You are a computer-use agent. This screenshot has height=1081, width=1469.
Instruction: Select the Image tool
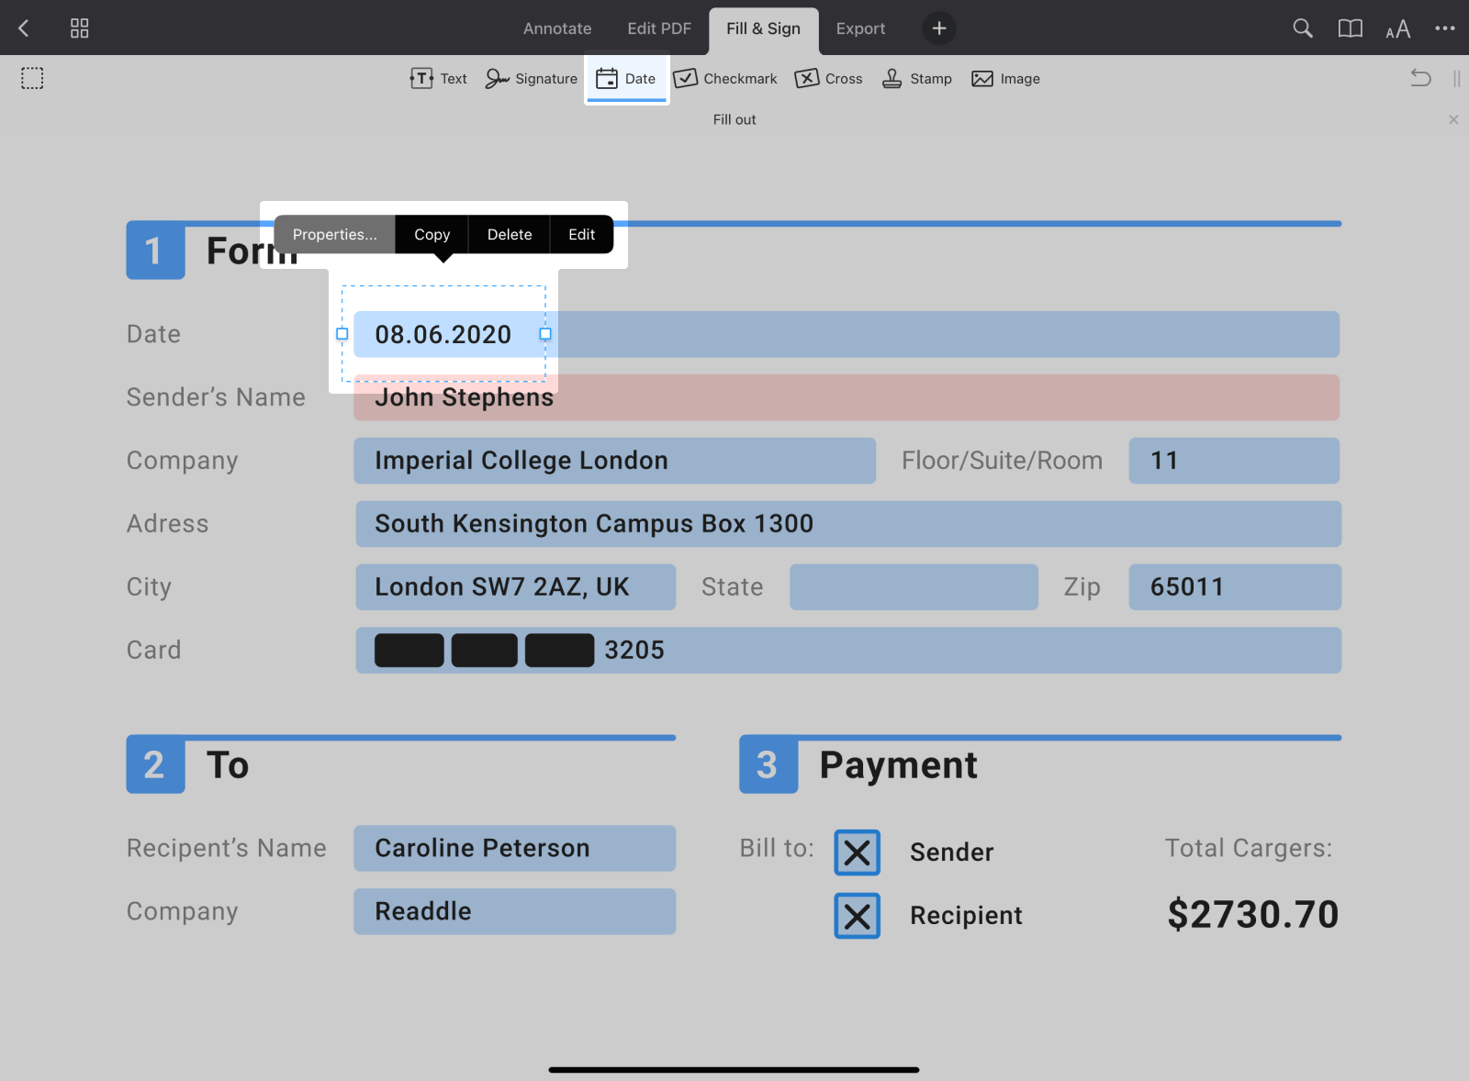click(x=1005, y=78)
